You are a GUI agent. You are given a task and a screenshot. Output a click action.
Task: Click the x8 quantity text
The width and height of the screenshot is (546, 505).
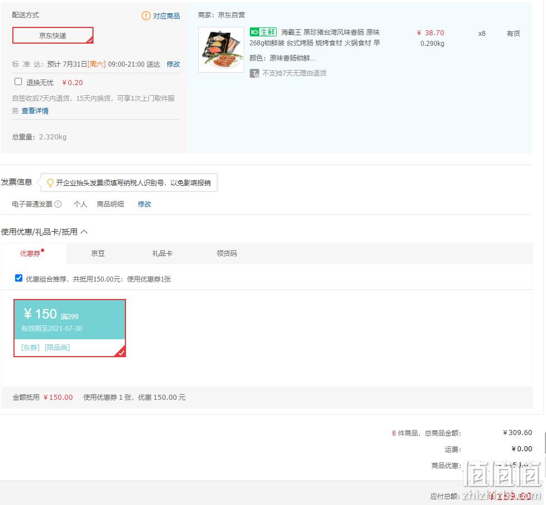482,34
